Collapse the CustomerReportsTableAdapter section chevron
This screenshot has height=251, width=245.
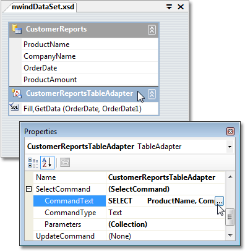coord(152,94)
